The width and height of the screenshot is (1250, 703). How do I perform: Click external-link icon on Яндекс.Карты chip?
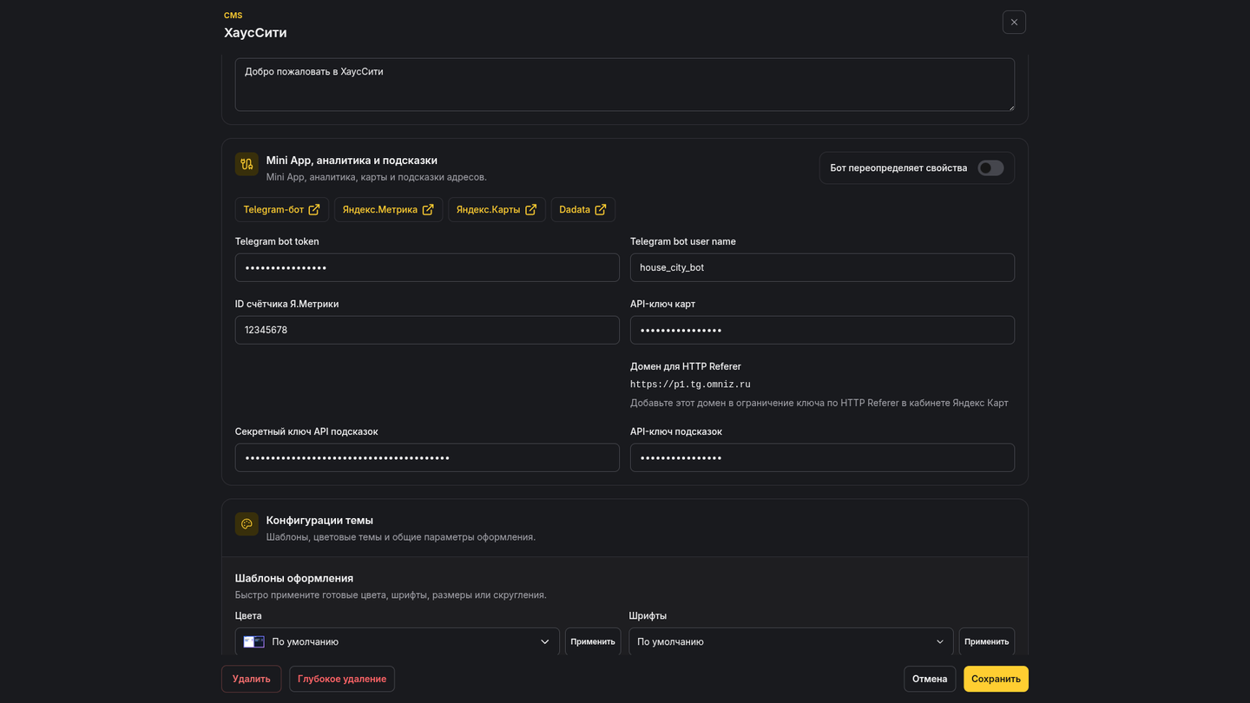530,209
